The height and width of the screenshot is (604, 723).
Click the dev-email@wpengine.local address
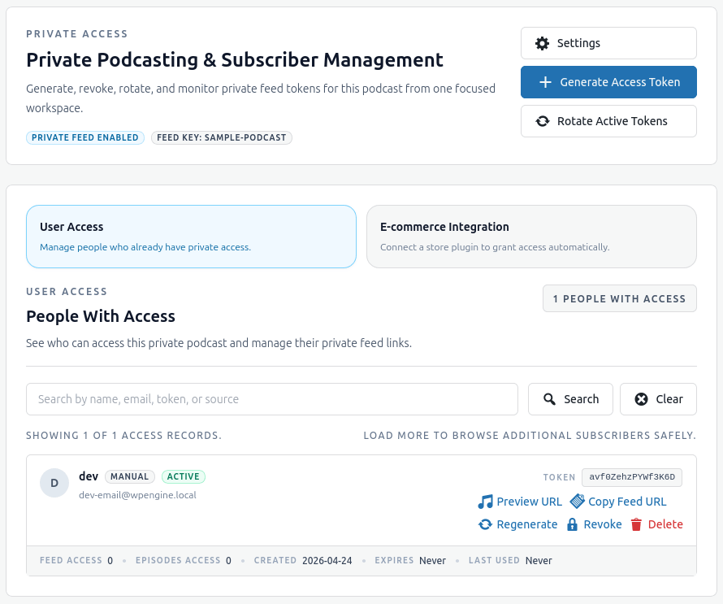pos(137,494)
